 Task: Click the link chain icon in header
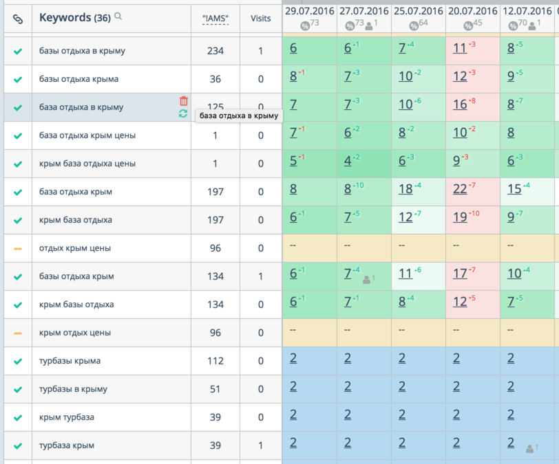pyautogui.click(x=18, y=19)
